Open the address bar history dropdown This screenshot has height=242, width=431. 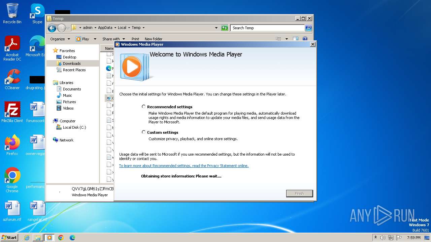pos(216,28)
